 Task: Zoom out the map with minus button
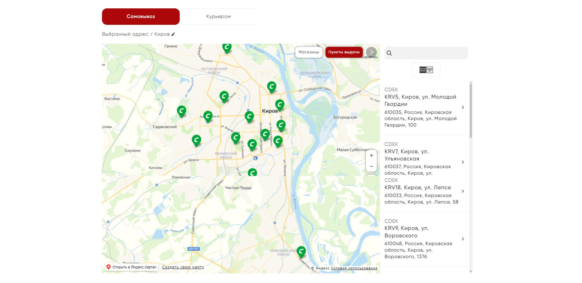(371, 166)
